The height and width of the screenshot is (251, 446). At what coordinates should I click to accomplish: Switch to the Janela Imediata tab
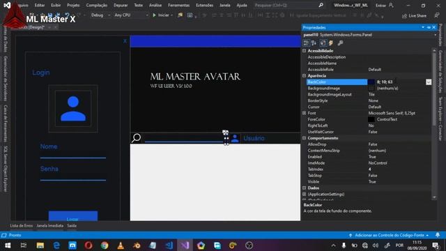(x=49, y=226)
